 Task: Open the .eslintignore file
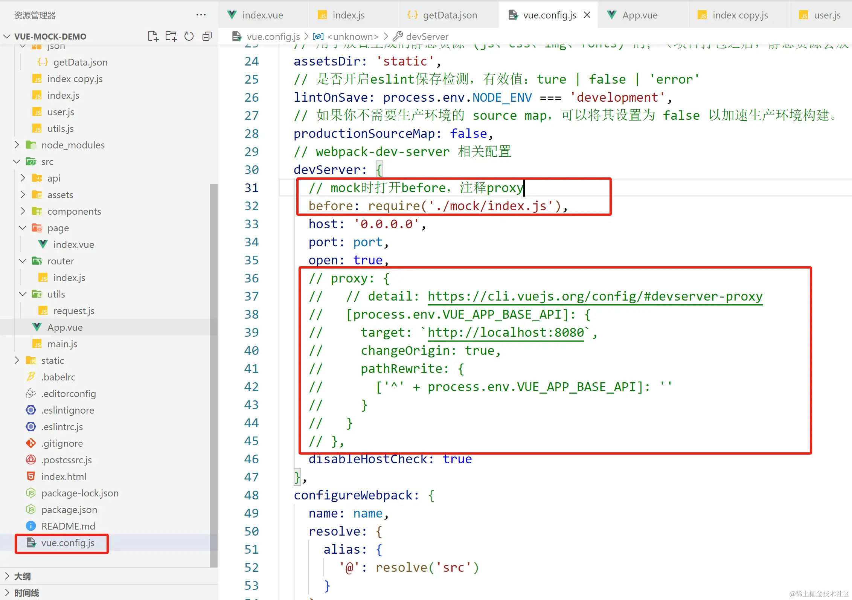(x=68, y=410)
